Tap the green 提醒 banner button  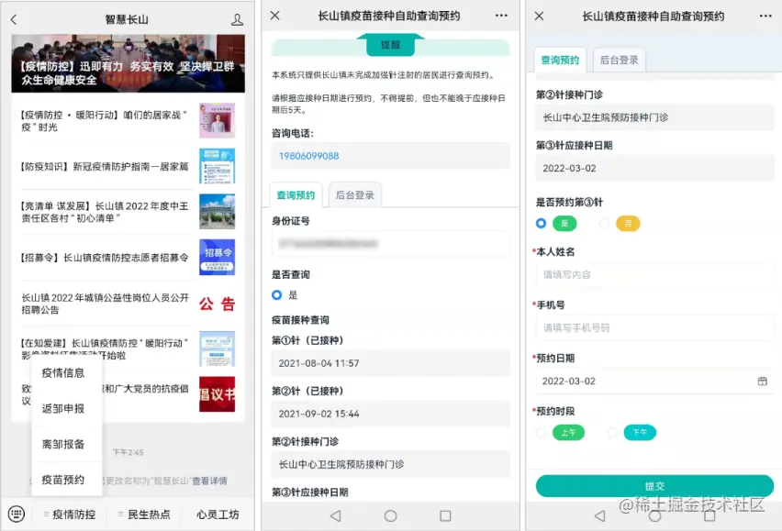(390, 45)
